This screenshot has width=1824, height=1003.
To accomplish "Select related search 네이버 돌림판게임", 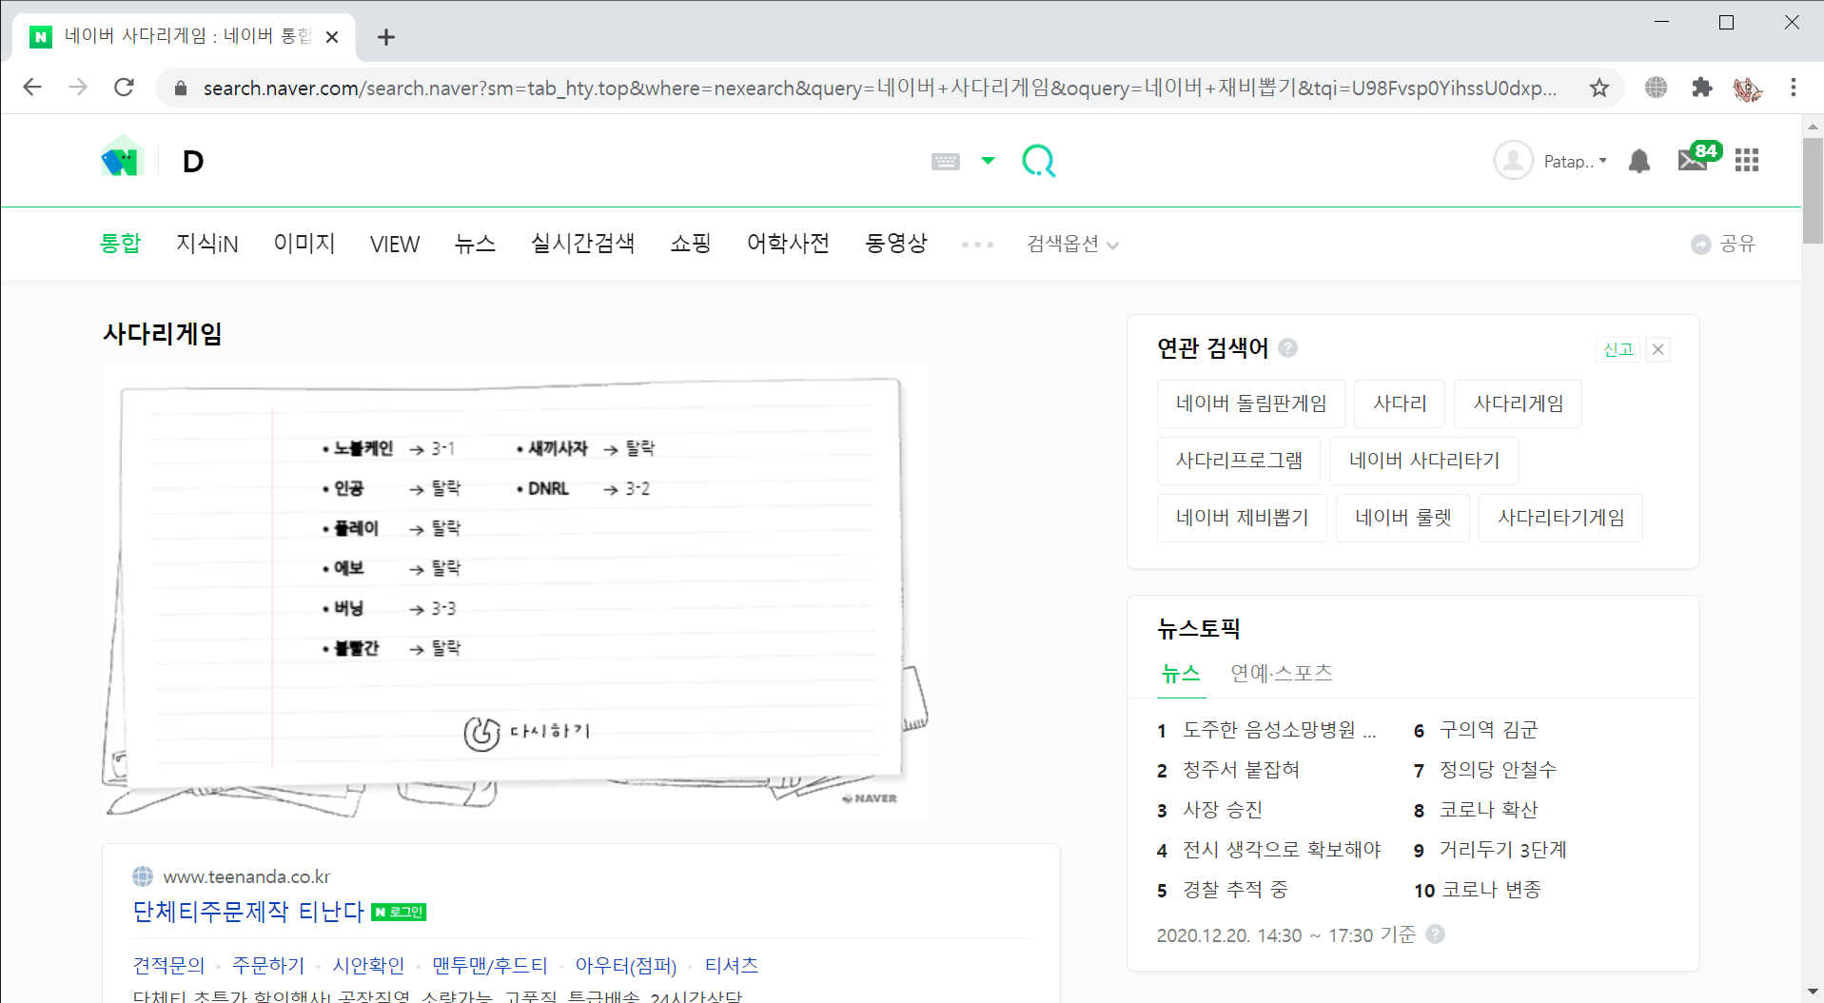I will click(x=1251, y=403).
